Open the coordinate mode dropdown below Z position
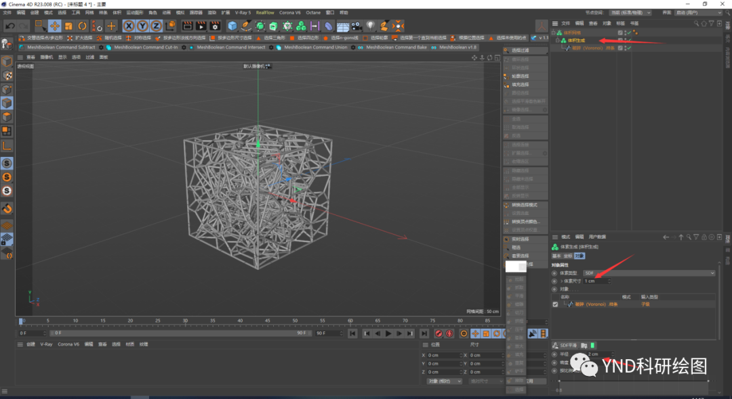The width and height of the screenshot is (732, 399). click(x=444, y=381)
